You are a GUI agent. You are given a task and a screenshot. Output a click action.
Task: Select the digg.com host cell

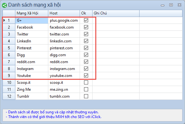pos(64,55)
